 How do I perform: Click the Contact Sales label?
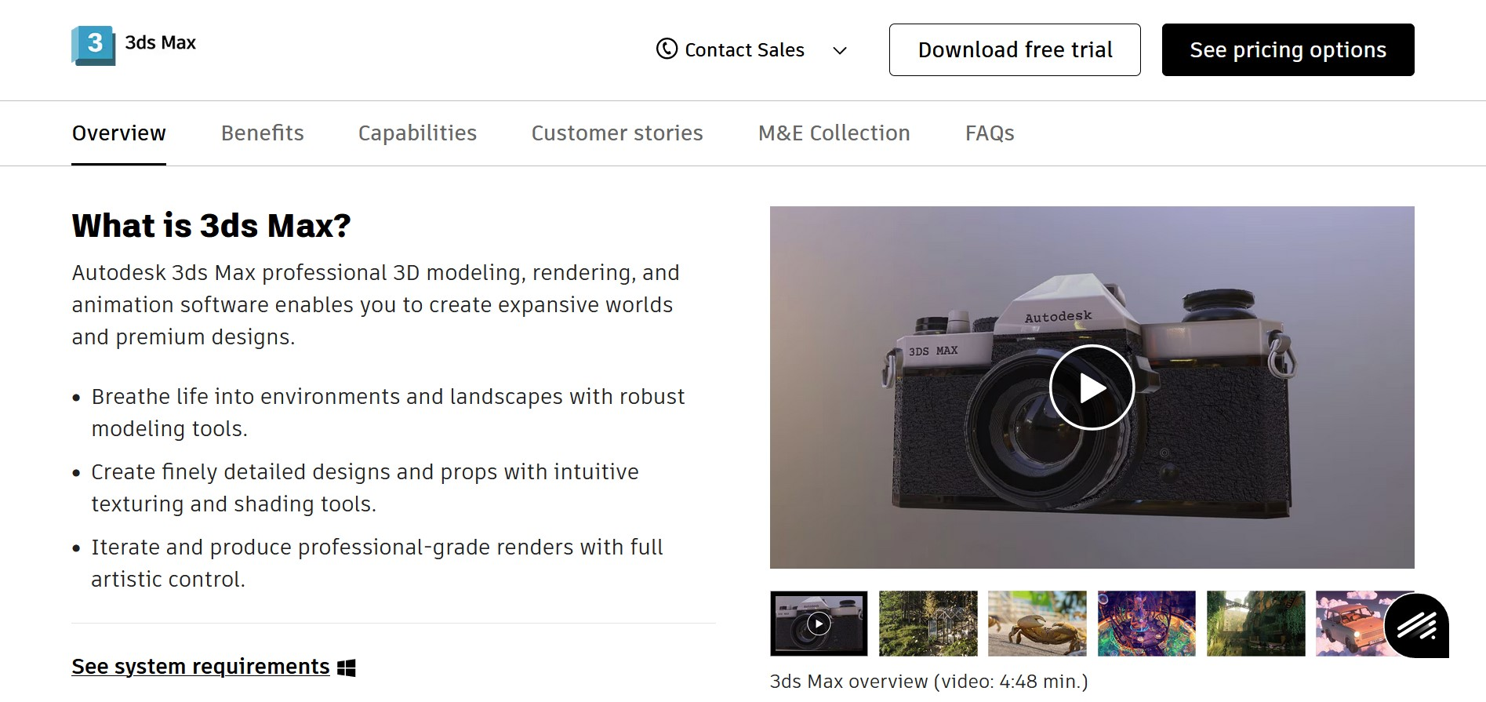coord(744,50)
